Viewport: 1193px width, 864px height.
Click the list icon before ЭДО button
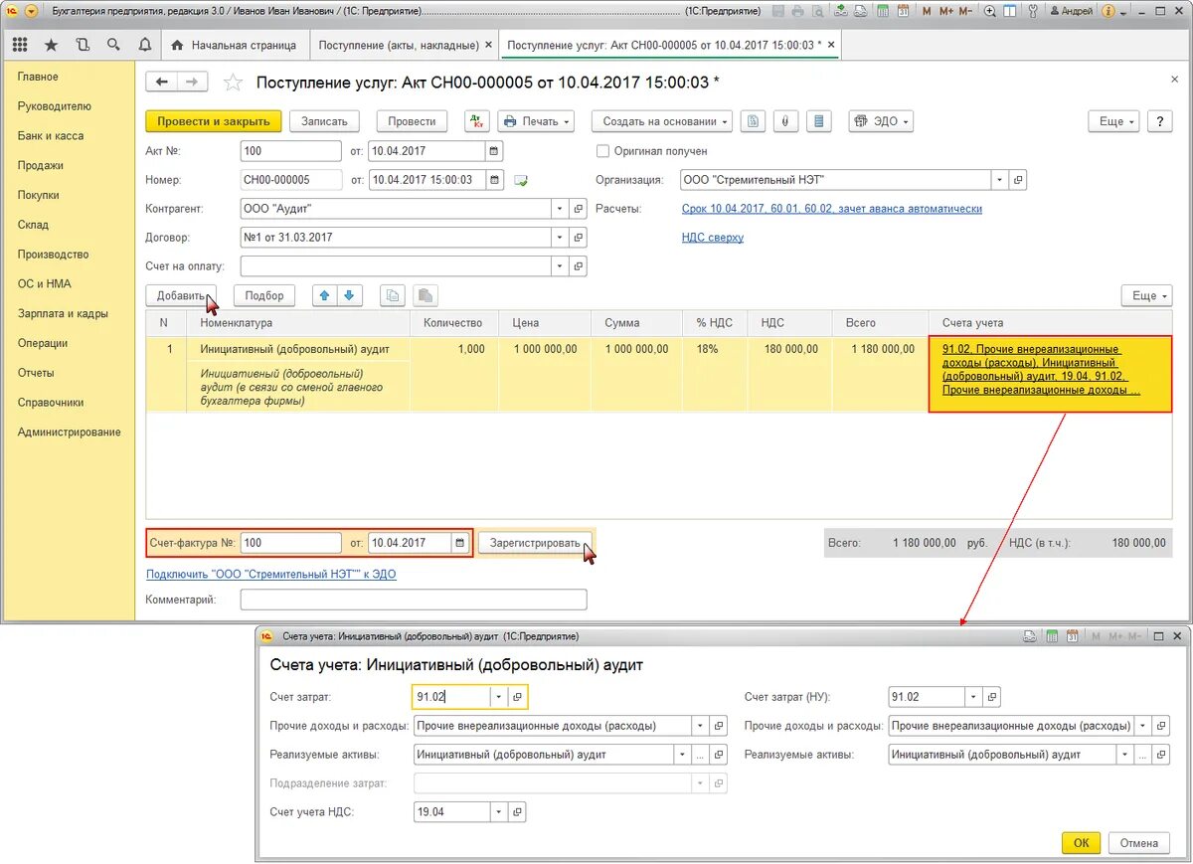(819, 121)
